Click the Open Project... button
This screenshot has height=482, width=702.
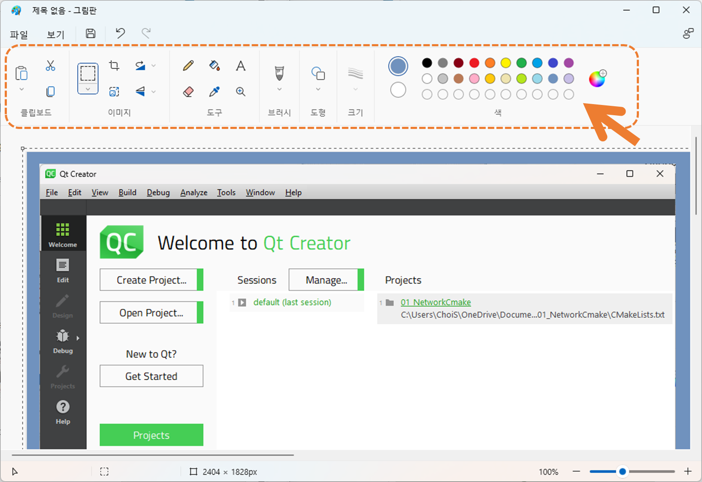(151, 313)
